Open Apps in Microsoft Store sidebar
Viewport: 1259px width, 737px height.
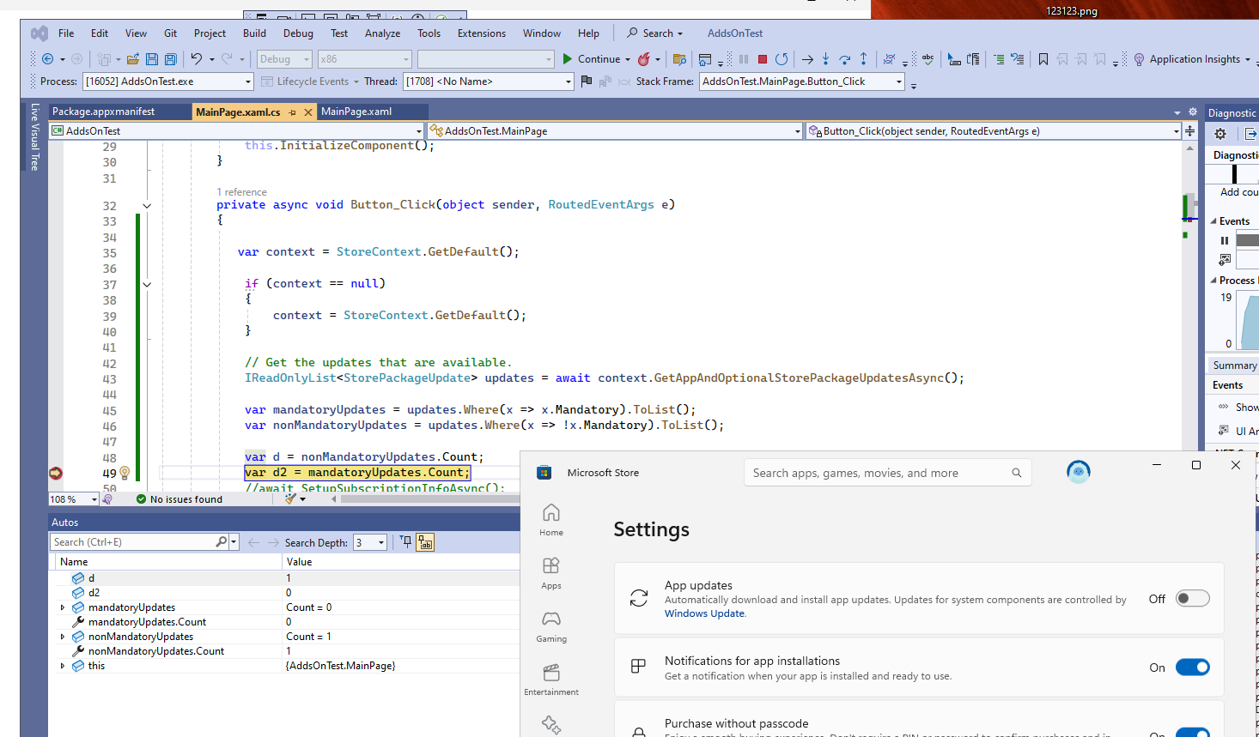(551, 572)
